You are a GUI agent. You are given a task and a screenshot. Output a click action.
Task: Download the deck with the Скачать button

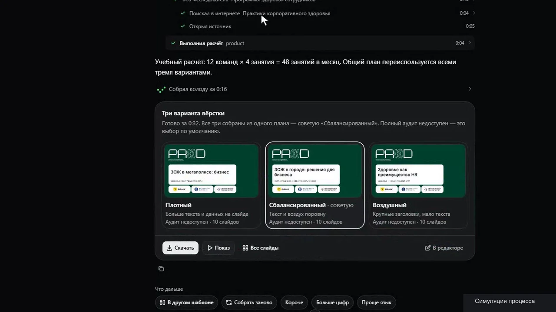click(180, 248)
